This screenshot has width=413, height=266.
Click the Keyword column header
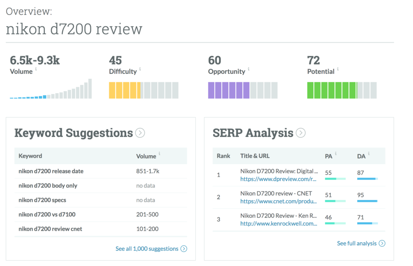click(30, 156)
